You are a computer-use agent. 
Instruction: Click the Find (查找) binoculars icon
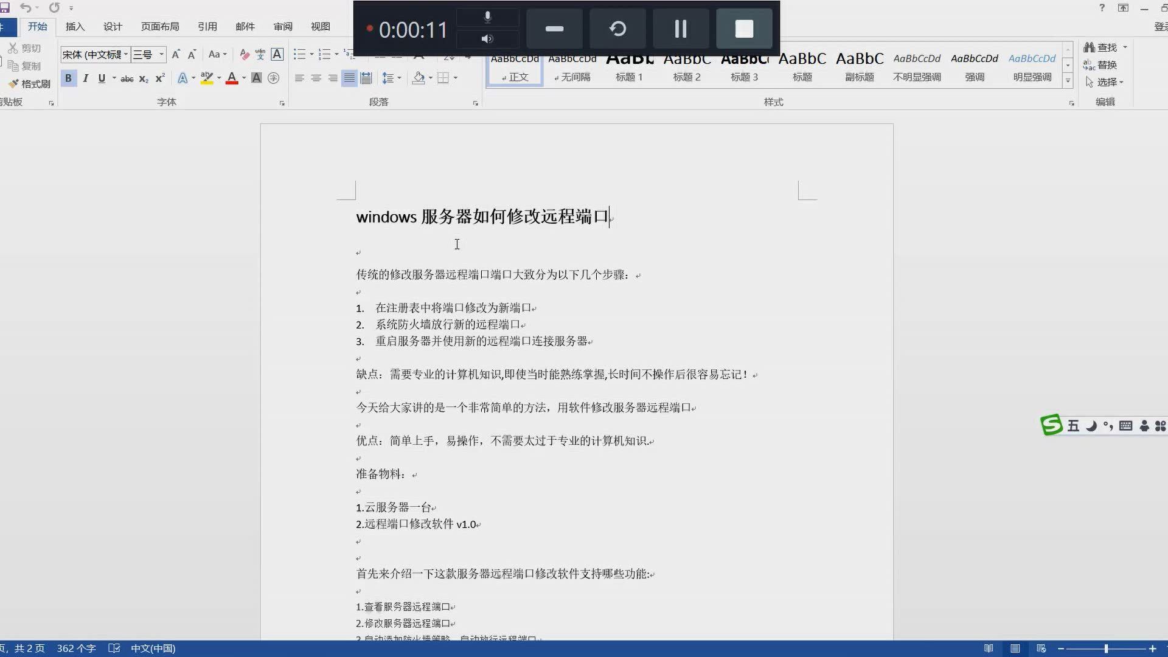pyautogui.click(x=1090, y=47)
